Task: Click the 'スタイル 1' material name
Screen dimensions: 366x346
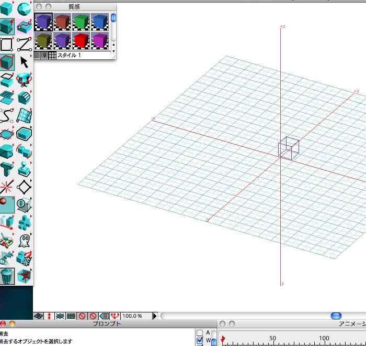Action: pos(69,55)
